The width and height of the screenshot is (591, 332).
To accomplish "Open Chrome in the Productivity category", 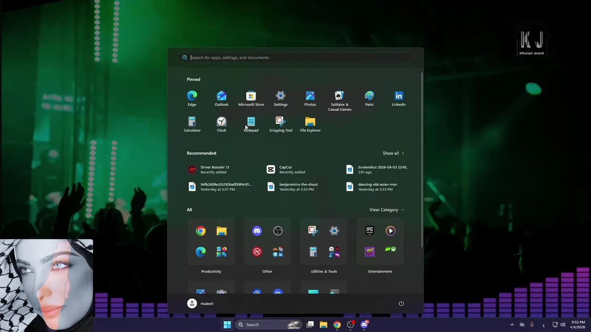I will tap(200, 231).
